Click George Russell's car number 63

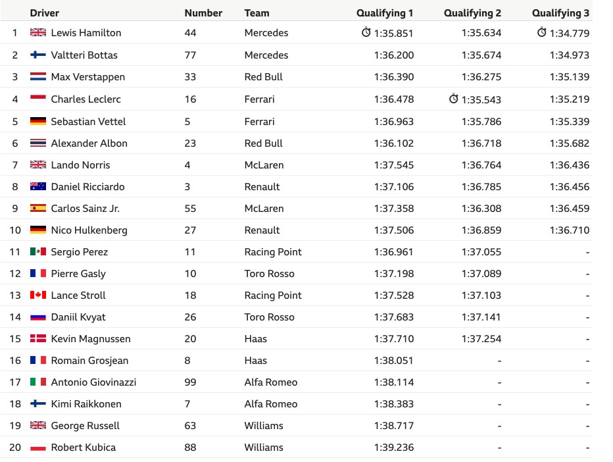click(190, 426)
